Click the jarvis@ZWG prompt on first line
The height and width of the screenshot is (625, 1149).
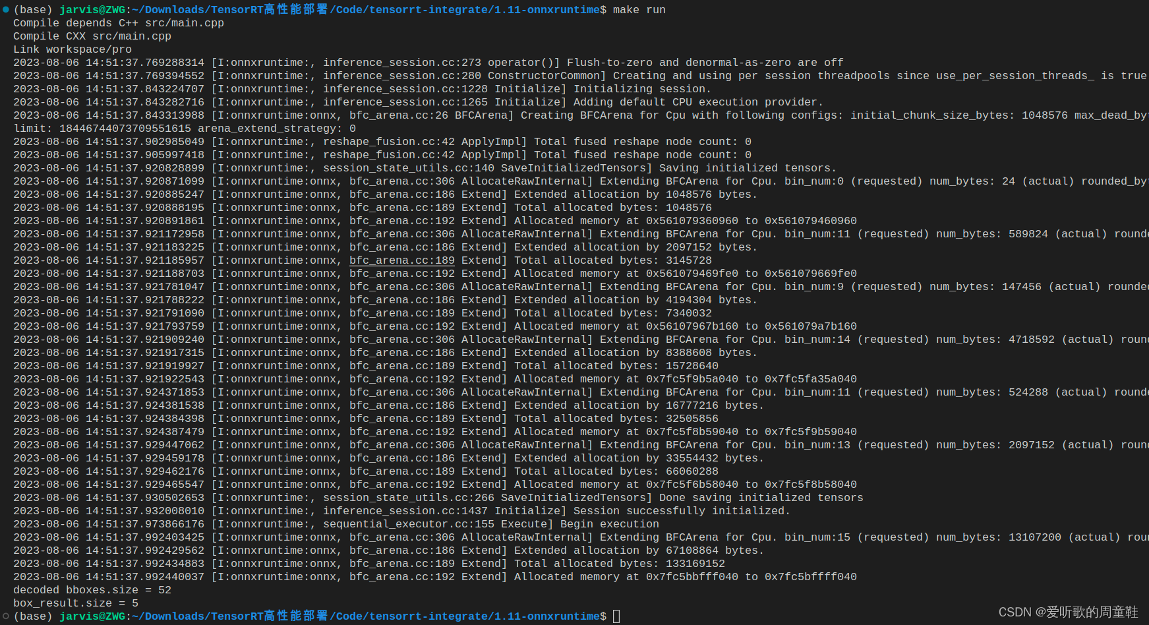pos(92,10)
